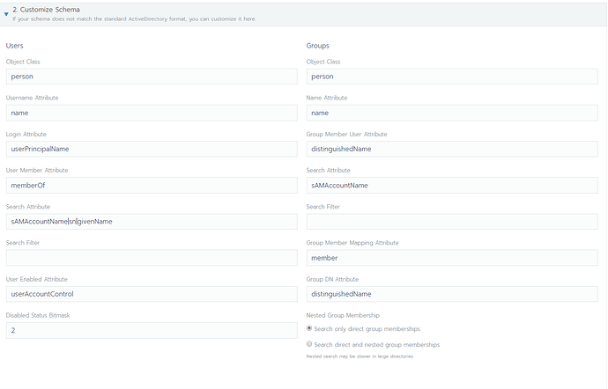Edit the Login Attribute userPrincipalName field
The image size is (608, 389).
(x=152, y=149)
